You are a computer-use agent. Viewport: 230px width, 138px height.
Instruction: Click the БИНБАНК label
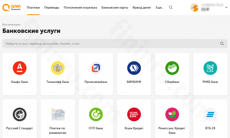click(134, 82)
